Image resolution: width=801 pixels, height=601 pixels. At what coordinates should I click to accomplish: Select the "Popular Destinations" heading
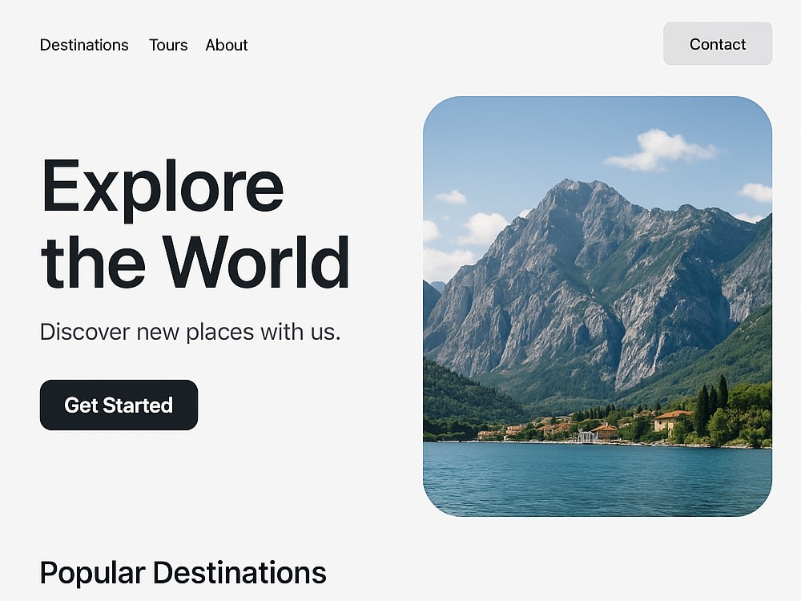coord(183,573)
